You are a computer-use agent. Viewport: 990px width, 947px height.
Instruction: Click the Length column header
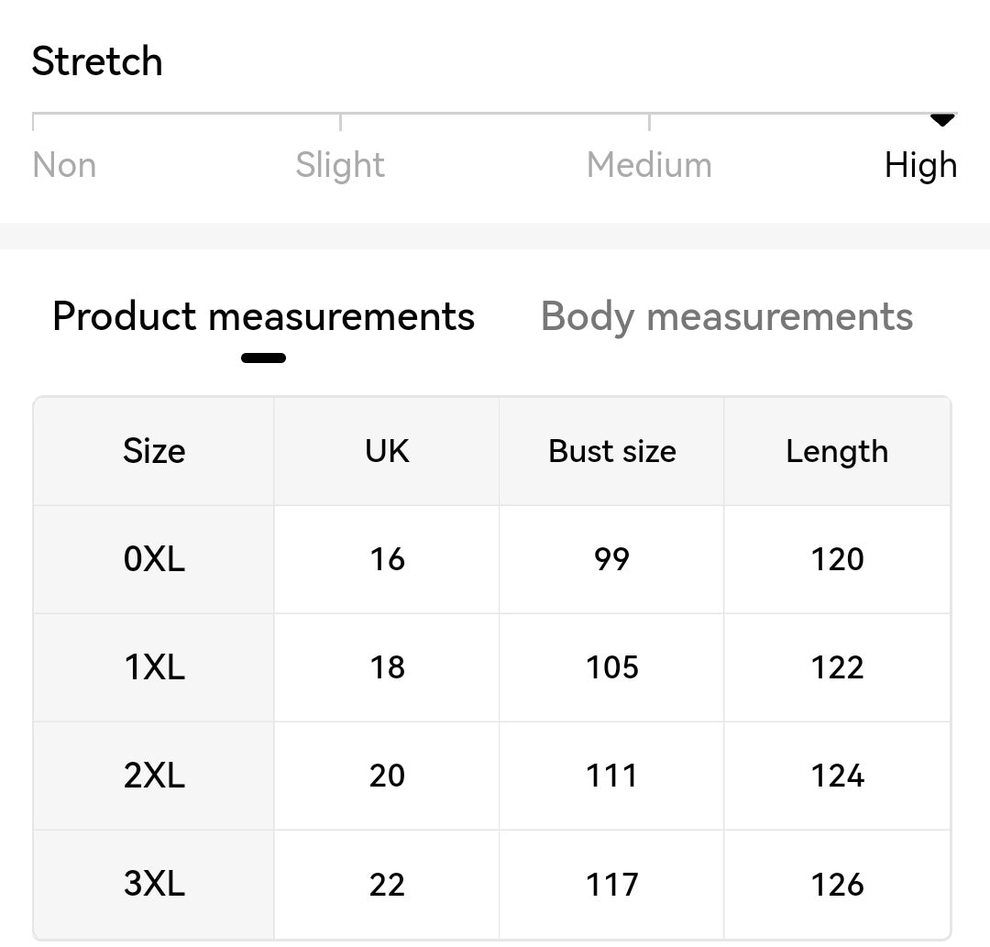tap(837, 451)
